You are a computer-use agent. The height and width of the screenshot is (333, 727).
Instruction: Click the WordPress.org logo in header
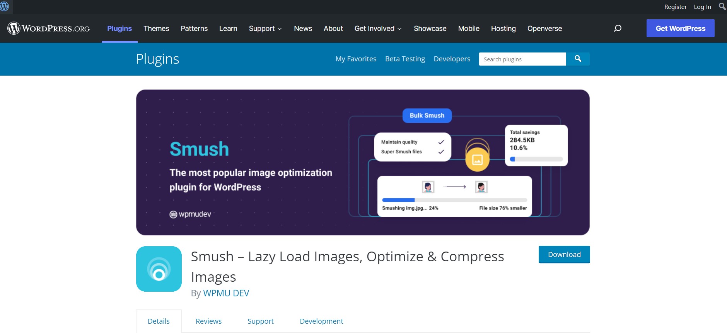[49, 29]
